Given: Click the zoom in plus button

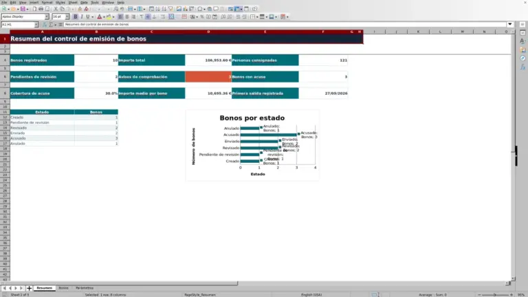Looking at the screenshot, I should 511,295.
